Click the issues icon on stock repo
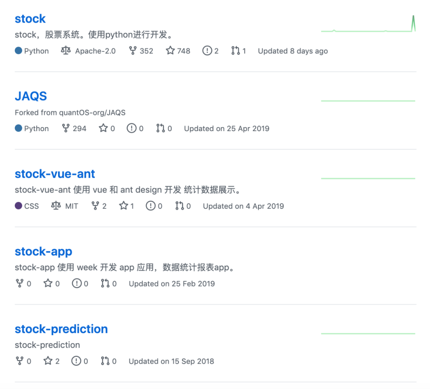Viewport: 430px width, 389px height. 207,51
